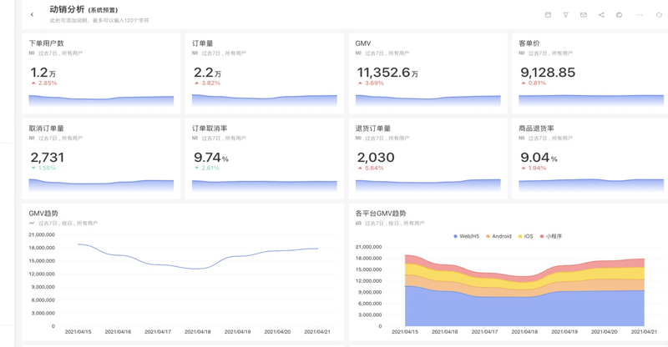Click the dashboard description input field

pyautogui.click(x=99, y=21)
